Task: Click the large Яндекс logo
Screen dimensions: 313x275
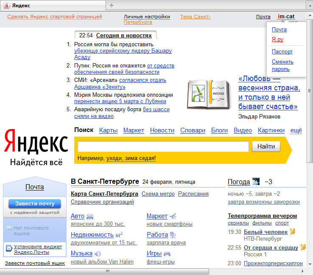Action: (36, 142)
